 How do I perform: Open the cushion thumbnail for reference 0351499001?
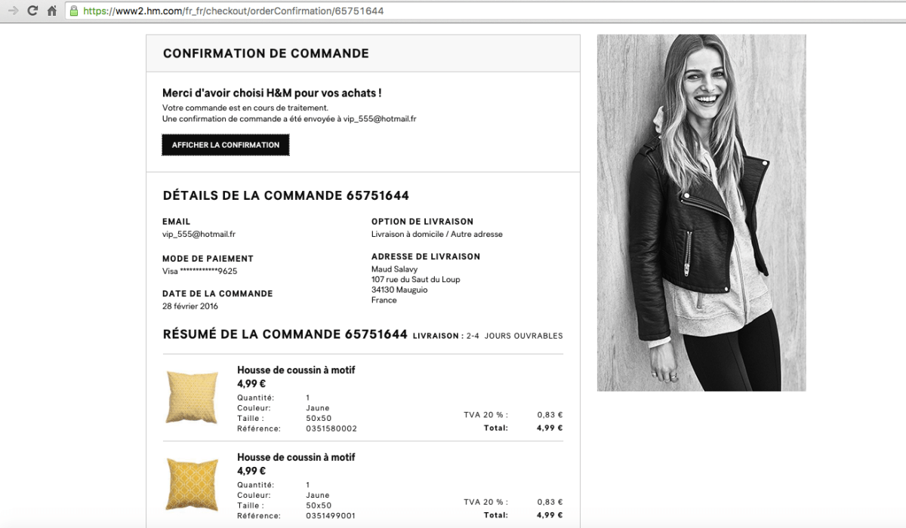191,485
